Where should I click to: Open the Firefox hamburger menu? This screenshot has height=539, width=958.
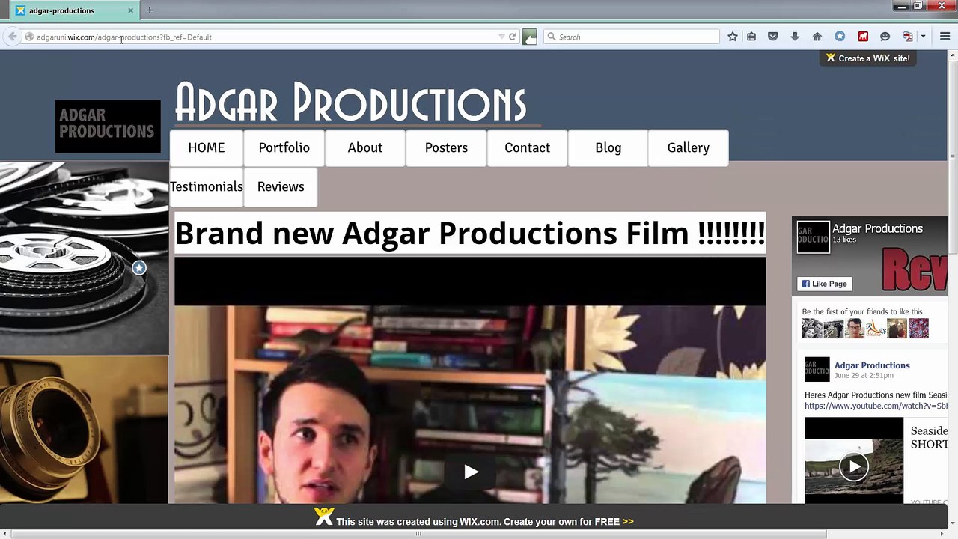click(x=945, y=37)
